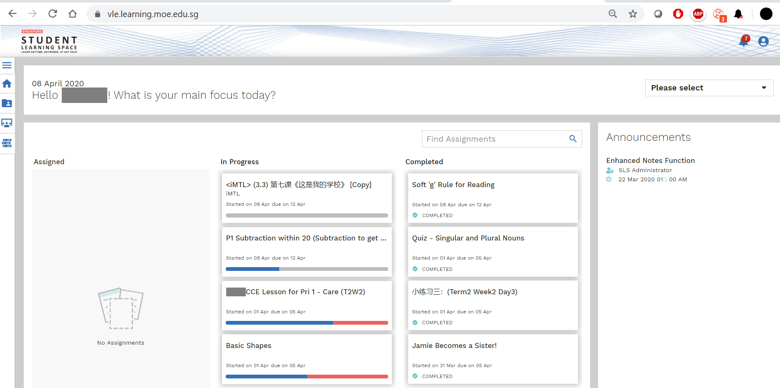Open P1 Subtraction within 20 assignment

point(307,252)
